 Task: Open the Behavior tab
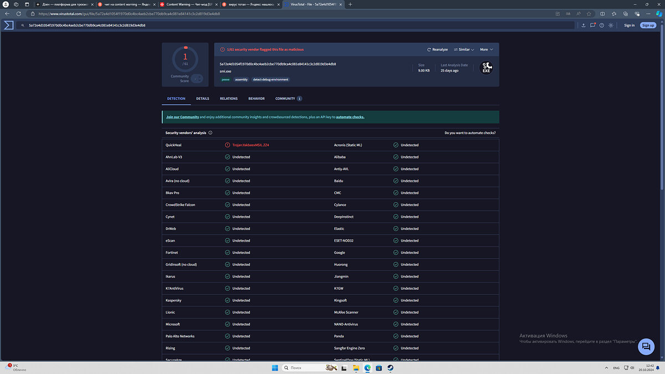[256, 99]
